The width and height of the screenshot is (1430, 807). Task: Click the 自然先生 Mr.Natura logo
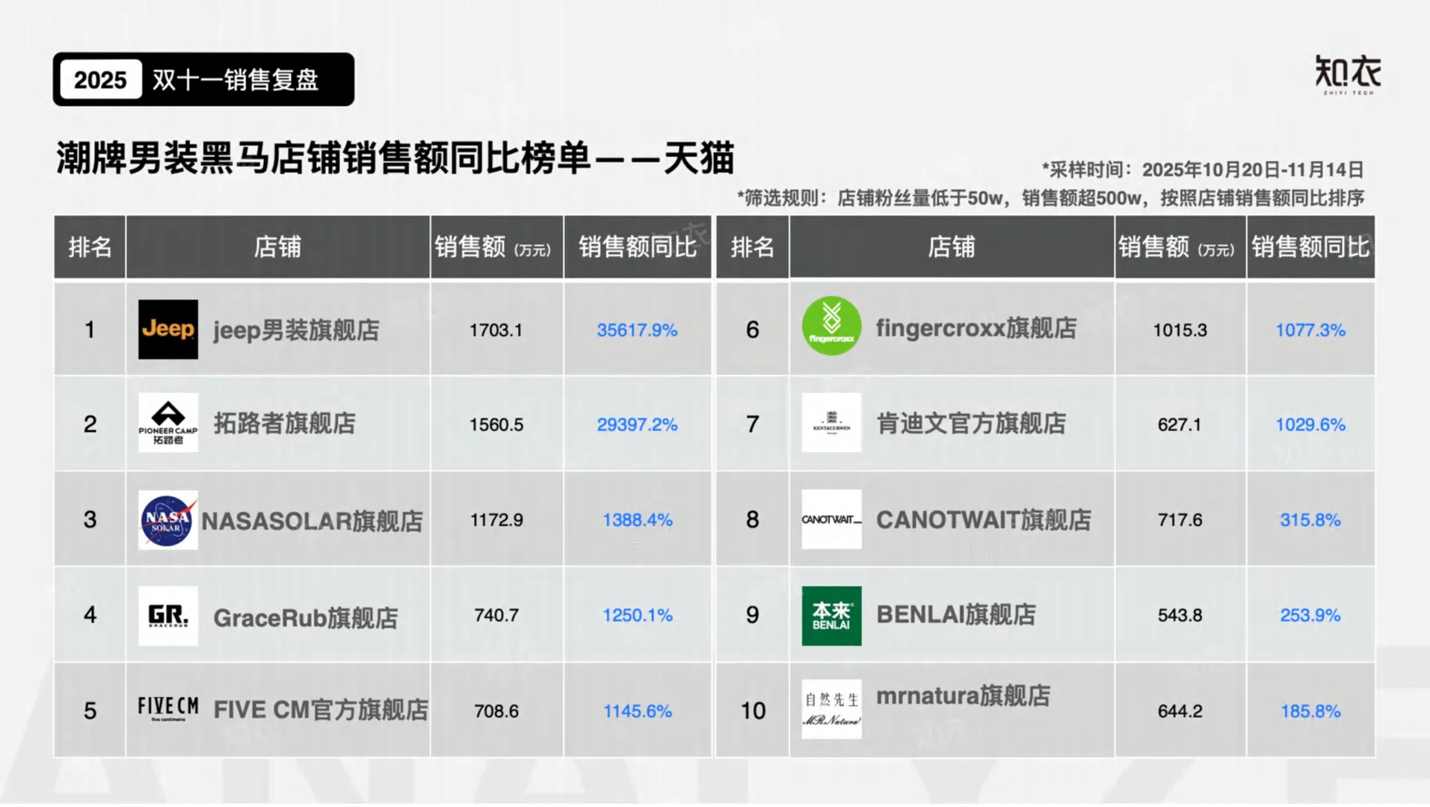point(831,709)
